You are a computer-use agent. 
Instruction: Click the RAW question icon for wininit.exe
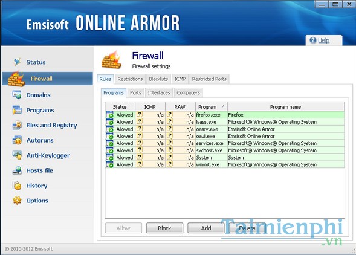pos(170,164)
